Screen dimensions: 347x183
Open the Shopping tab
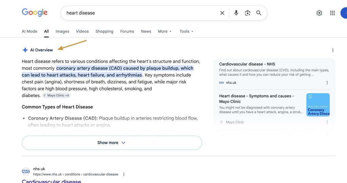(104, 31)
